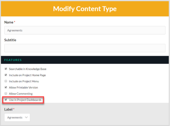The height and width of the screenshot is (126, 170).
Task: Enable the Allow Commenting checkbox
Action: point(6,93)
